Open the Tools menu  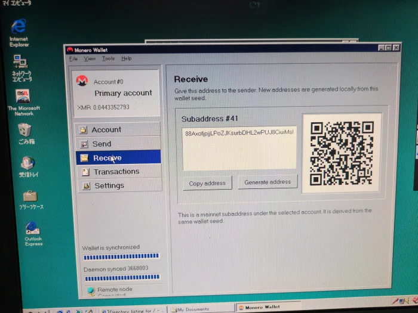coord(108,58)
